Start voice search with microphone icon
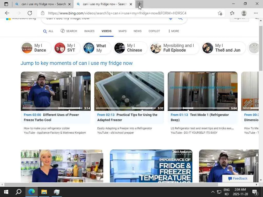 coord(171,18)
